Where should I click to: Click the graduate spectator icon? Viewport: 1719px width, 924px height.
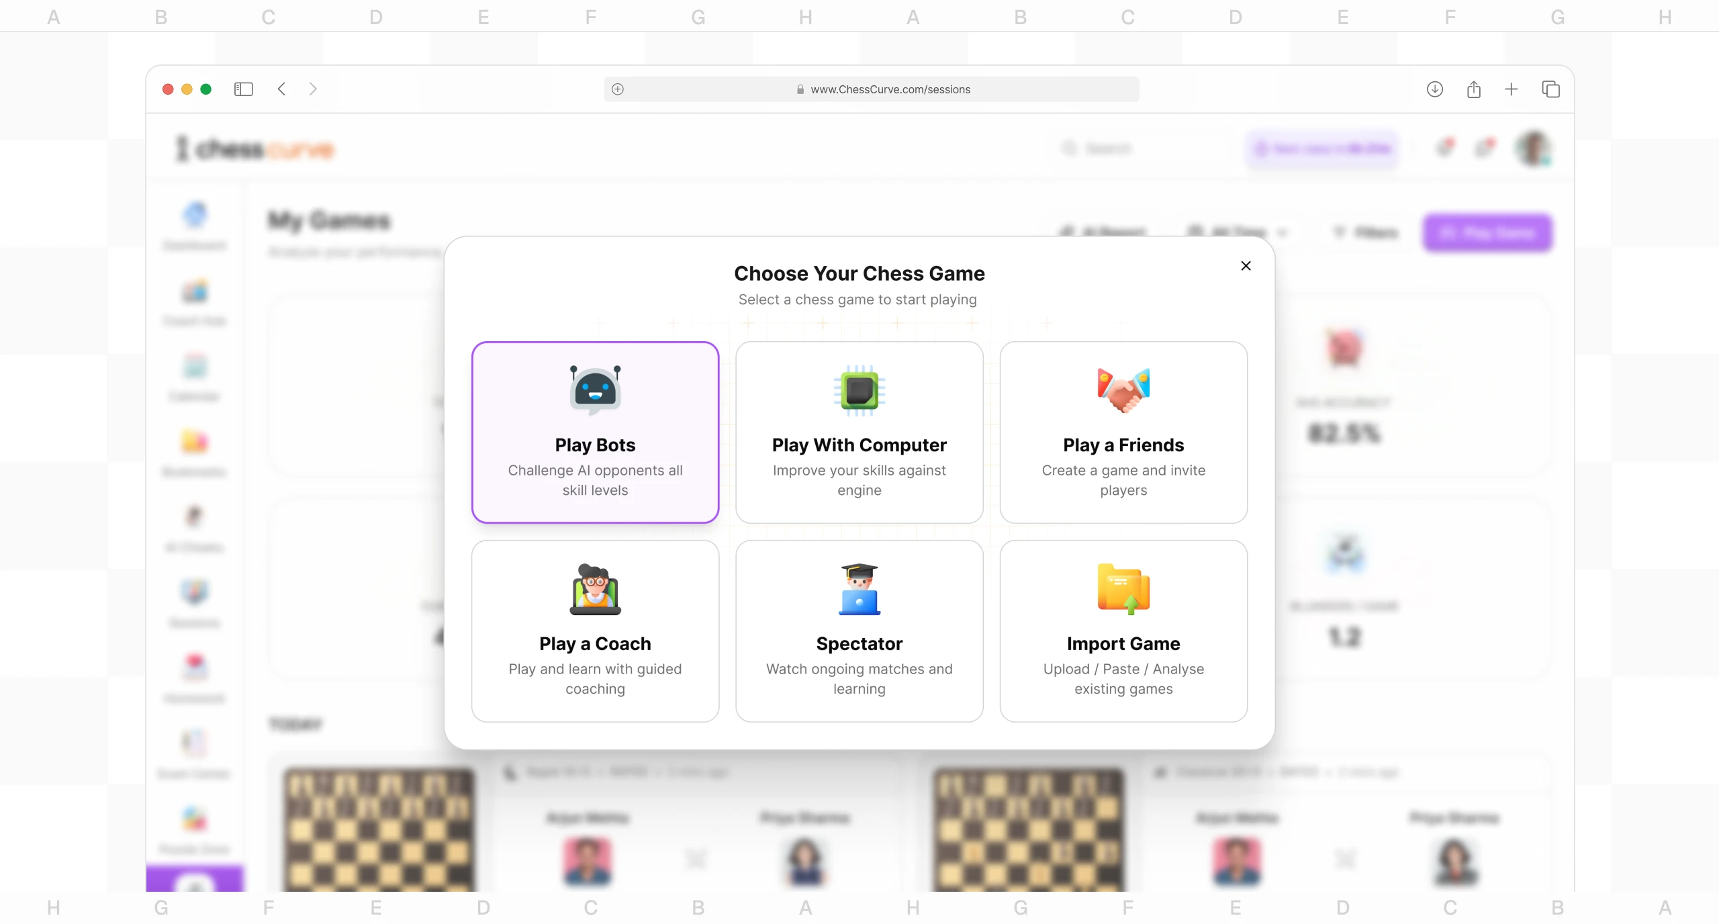pos(859,589)
